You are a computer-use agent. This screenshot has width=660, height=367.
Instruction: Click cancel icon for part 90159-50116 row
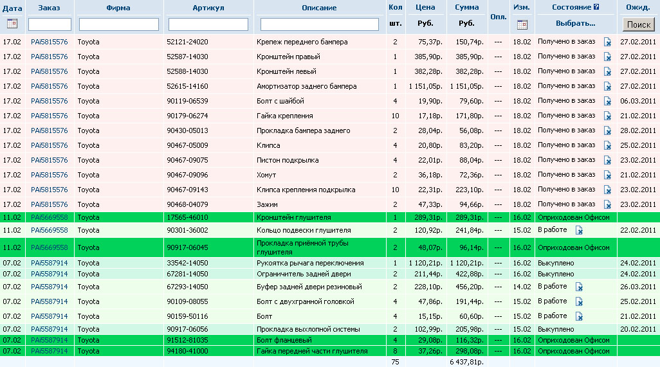pyautogui.click(x=579, y=316)
